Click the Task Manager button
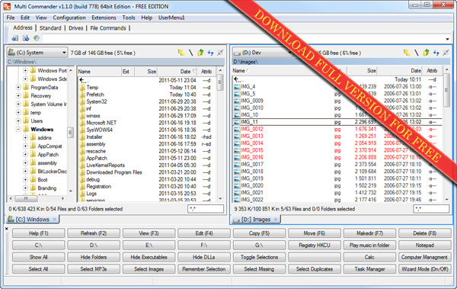The image size is (457, 289). click(x=369, y=269)
